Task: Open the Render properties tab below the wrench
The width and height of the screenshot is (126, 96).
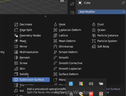Action: 72,12
